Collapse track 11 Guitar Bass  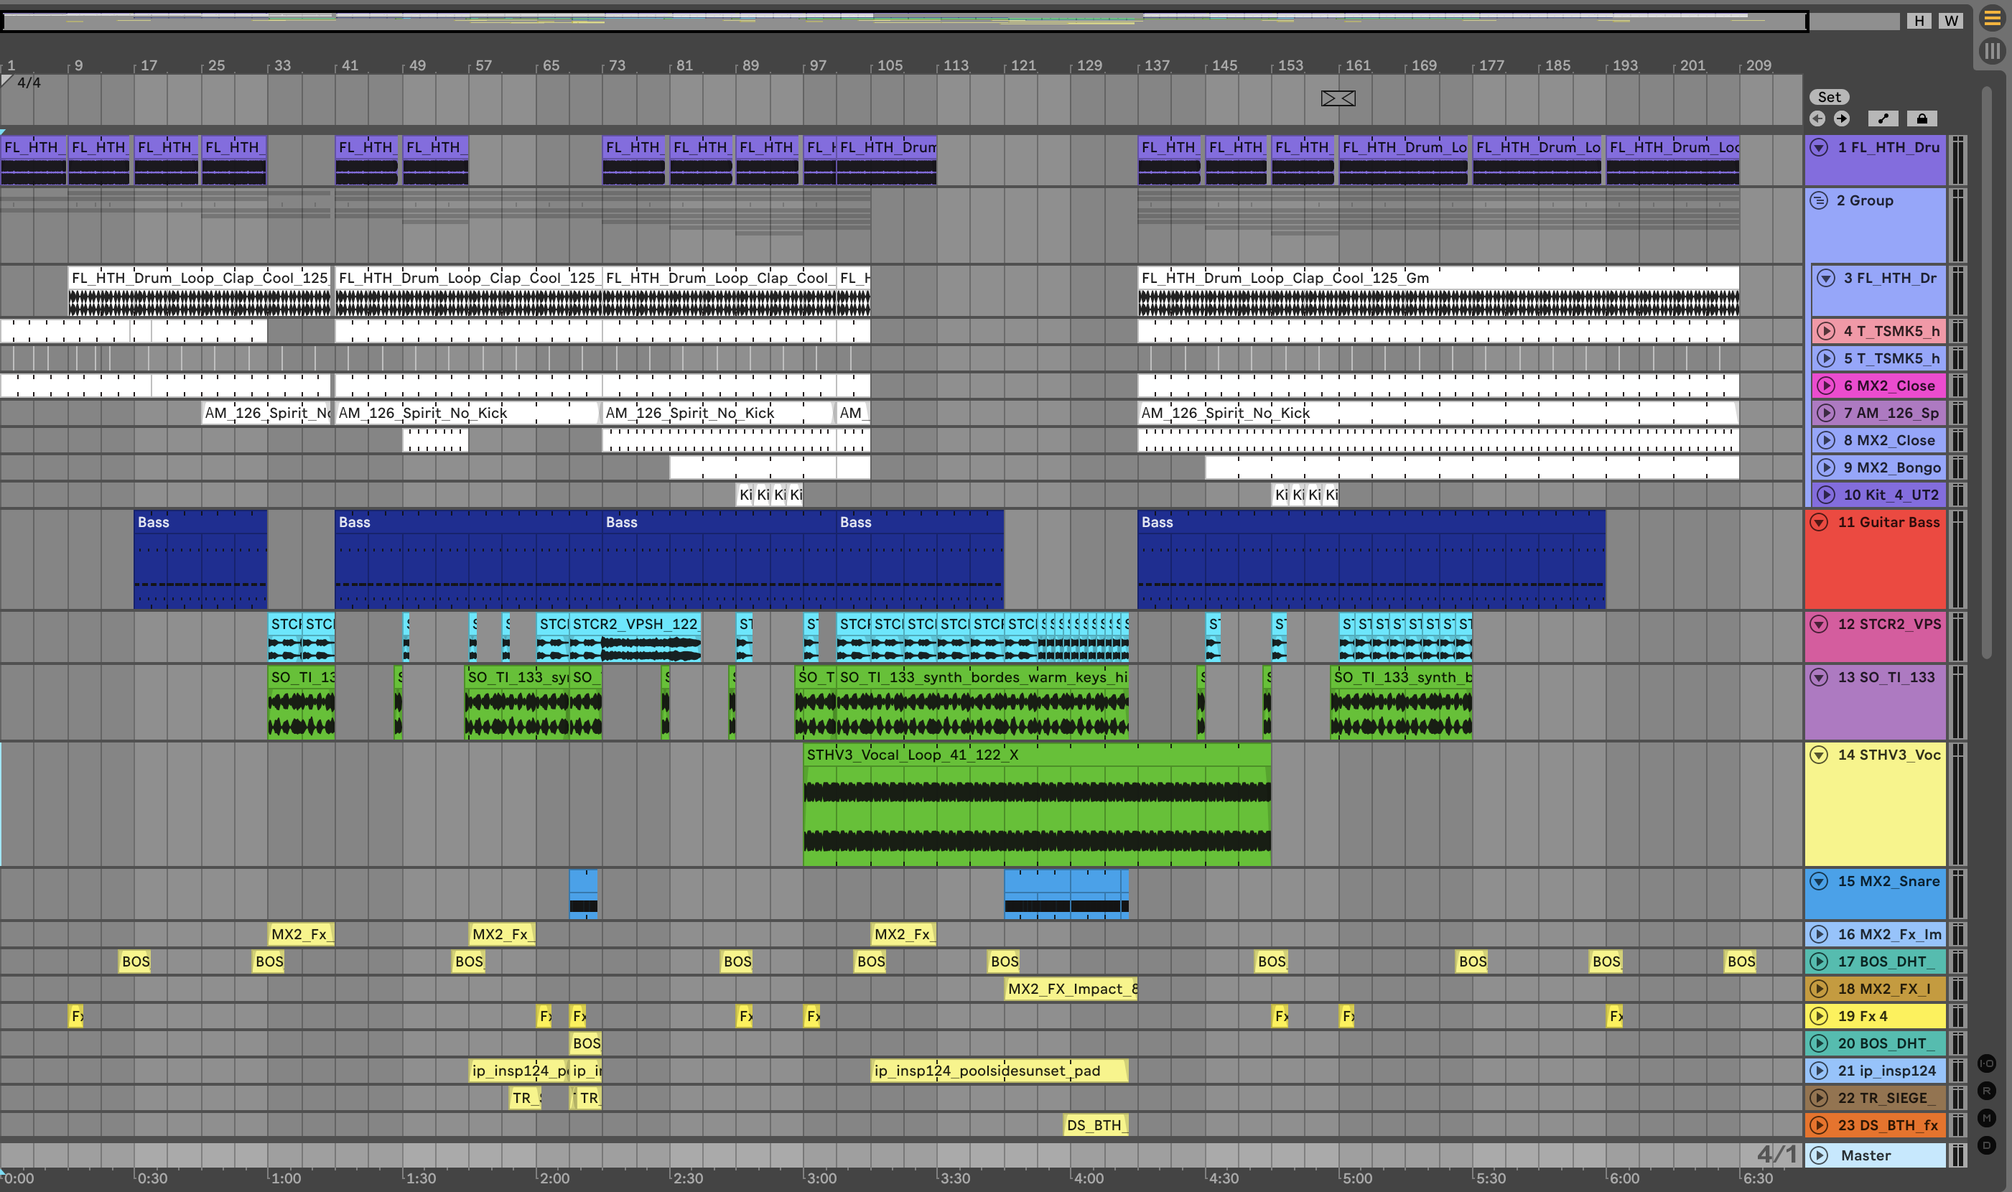tap(1820, 522)
